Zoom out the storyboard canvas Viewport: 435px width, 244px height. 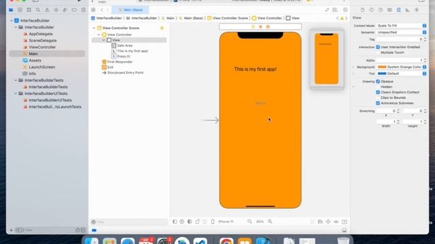pos(249,222)
